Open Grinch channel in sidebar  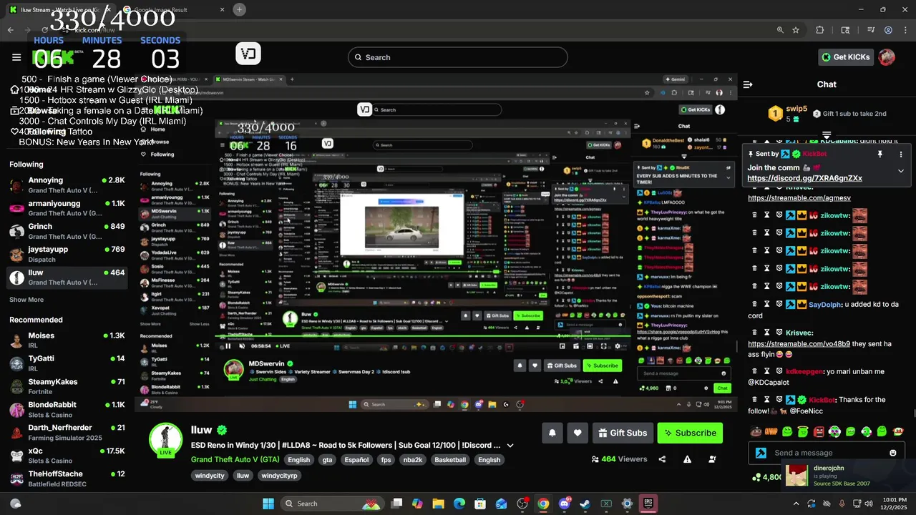pos(67,231)
